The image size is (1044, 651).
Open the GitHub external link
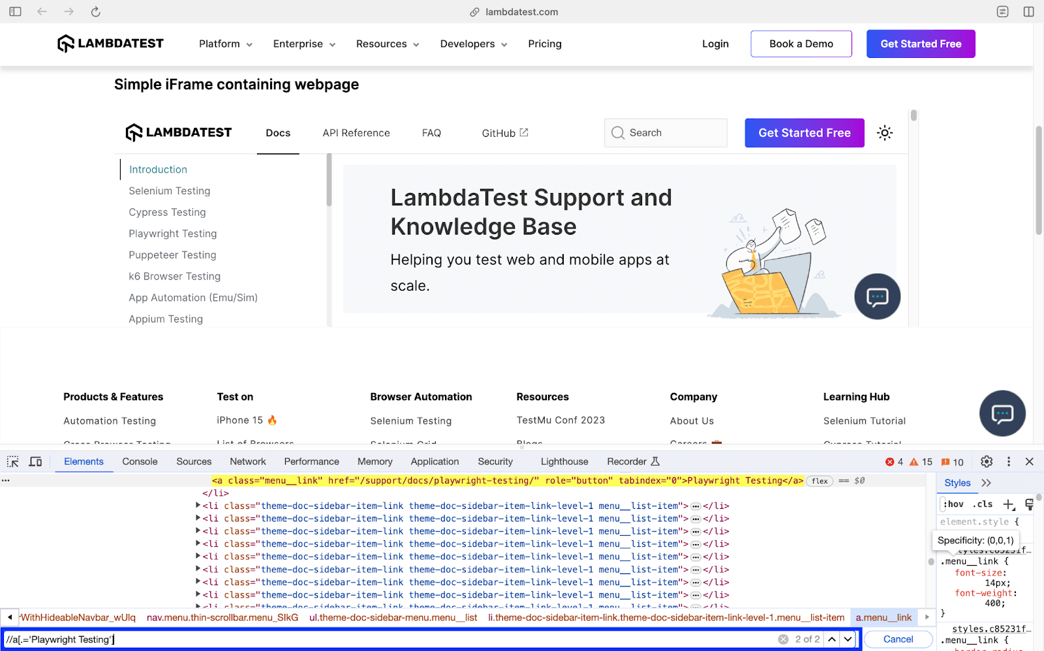(505, 133)
